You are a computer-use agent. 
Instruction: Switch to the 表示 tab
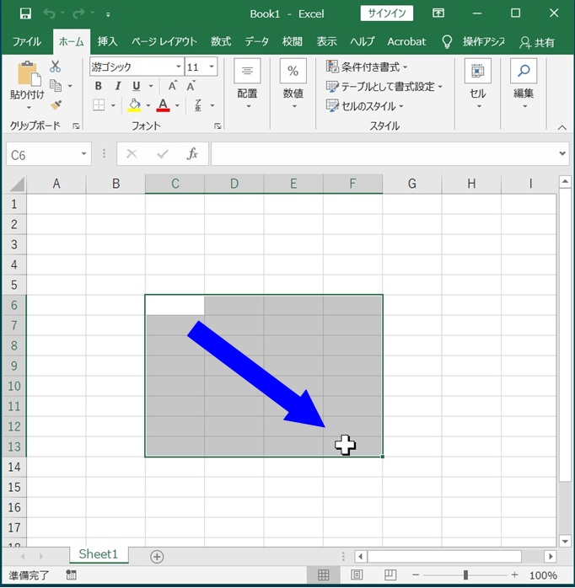click(326, 41)
